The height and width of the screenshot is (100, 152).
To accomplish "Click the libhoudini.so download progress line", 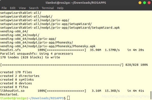I will click(72, 91).
